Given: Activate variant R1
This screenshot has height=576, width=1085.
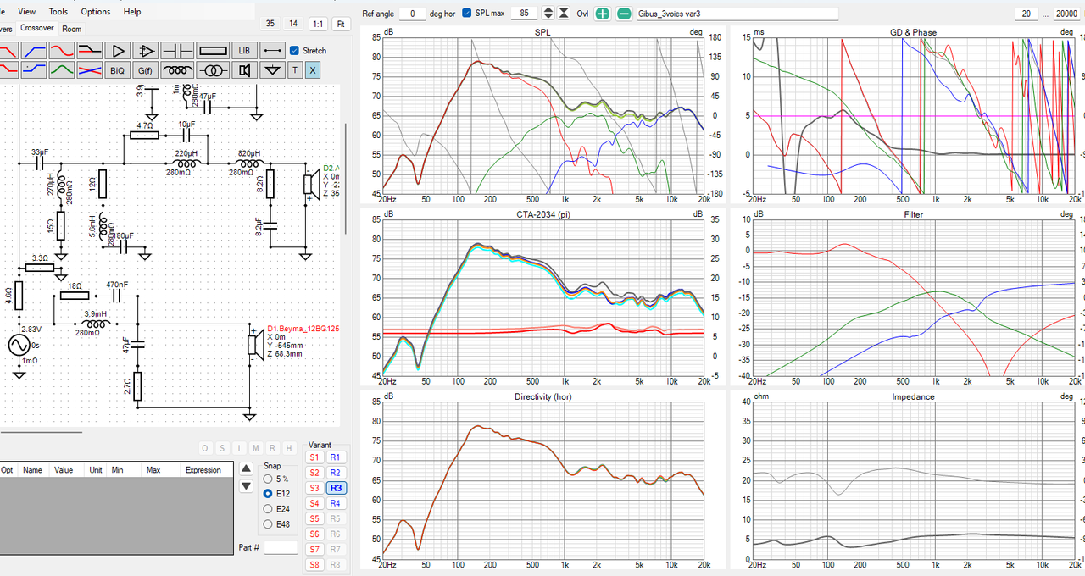Looking at the screenshot, I should 335,457.
